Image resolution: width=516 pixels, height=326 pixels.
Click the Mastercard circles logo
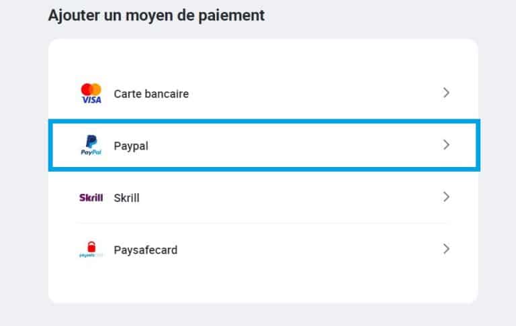click(x=91, y=89)
